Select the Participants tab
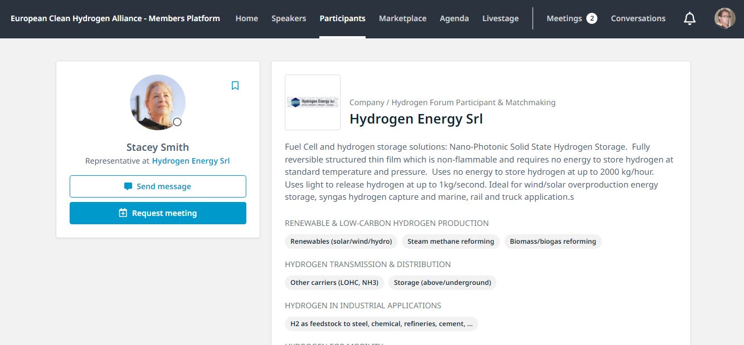This screenshot has width=744, height=345. click(342, 18)
